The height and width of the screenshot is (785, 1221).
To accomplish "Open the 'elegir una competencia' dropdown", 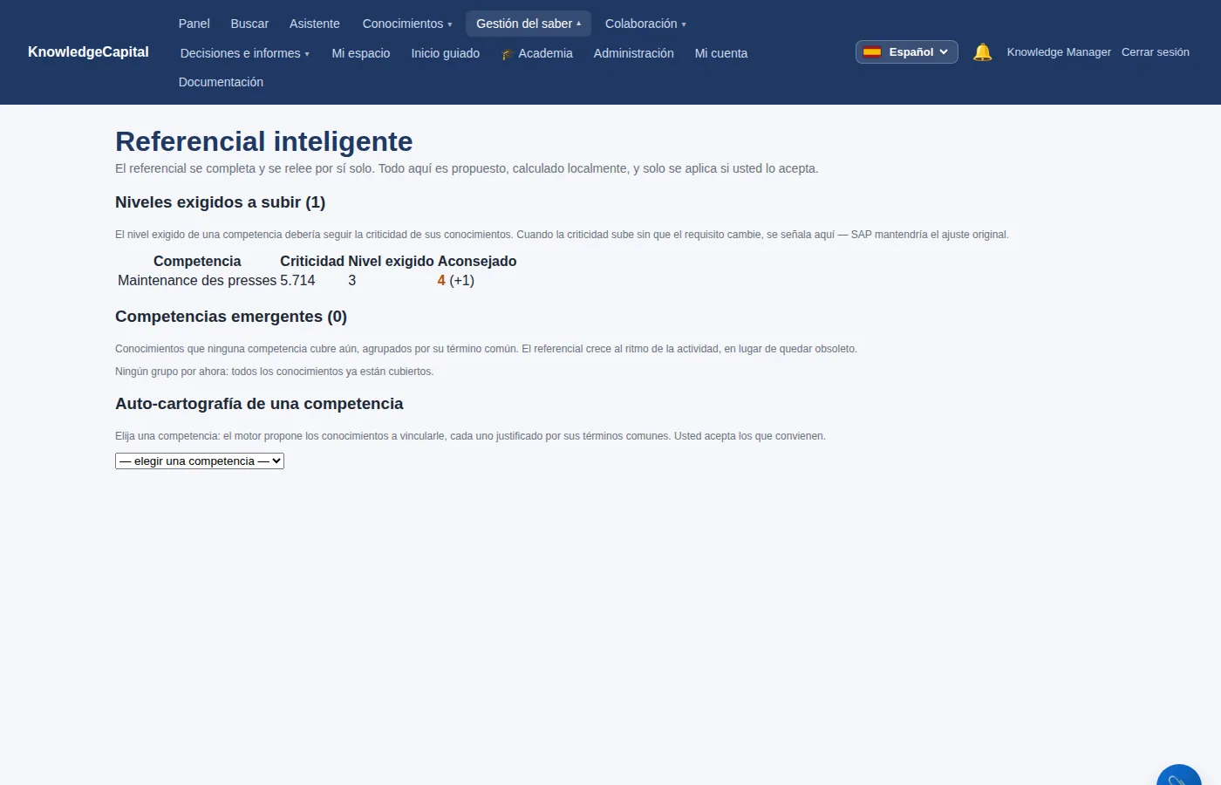I will [200, 461].
